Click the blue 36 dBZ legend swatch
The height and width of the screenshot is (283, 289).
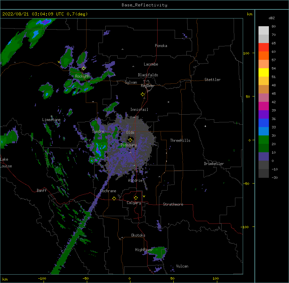(x=264, y=123)
